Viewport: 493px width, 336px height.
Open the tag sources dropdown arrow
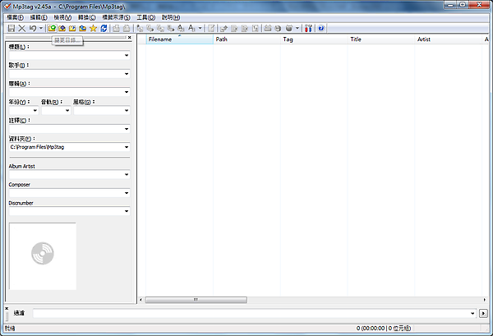pos(297,28)
